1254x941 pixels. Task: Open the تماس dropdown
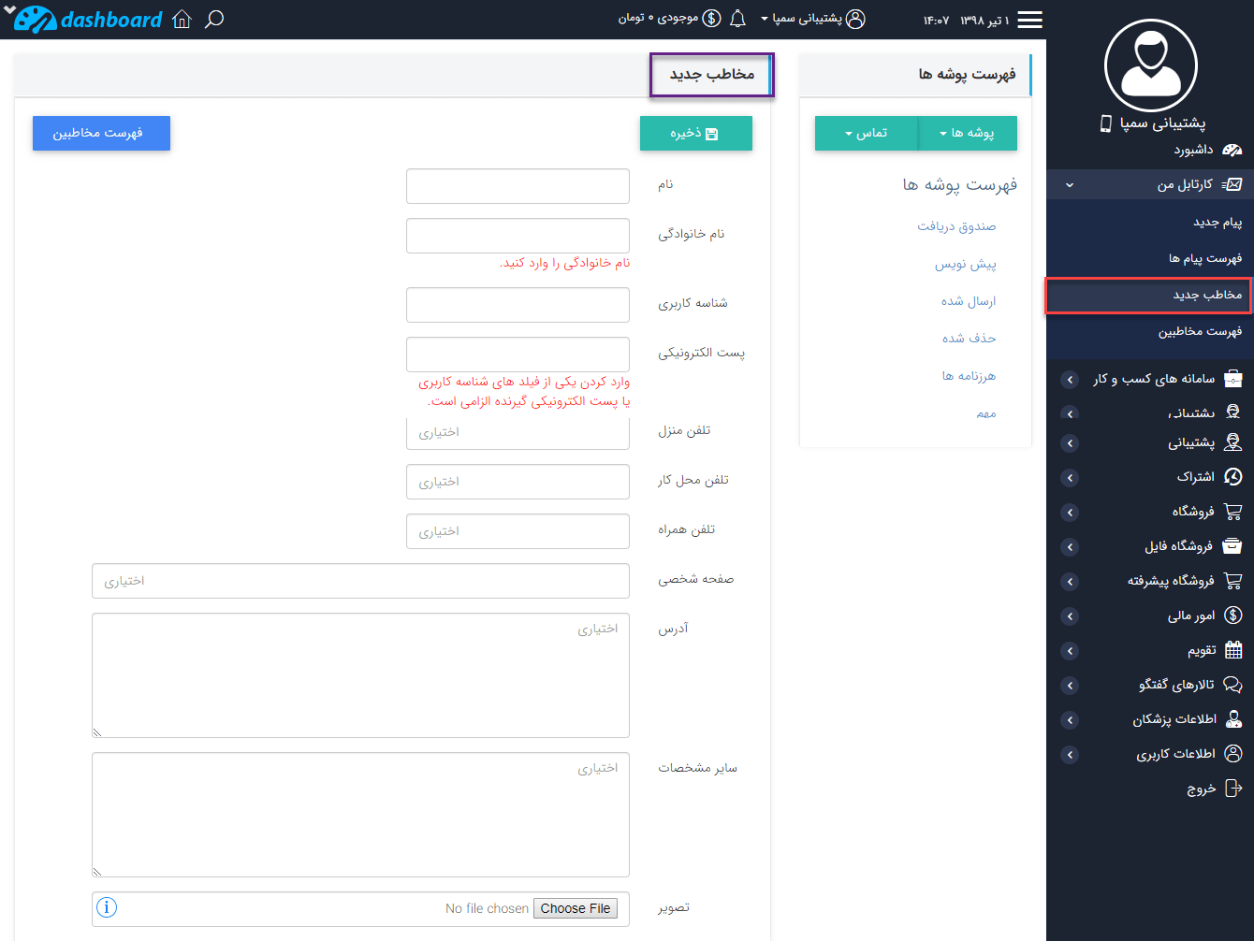(x=867, y=133)
